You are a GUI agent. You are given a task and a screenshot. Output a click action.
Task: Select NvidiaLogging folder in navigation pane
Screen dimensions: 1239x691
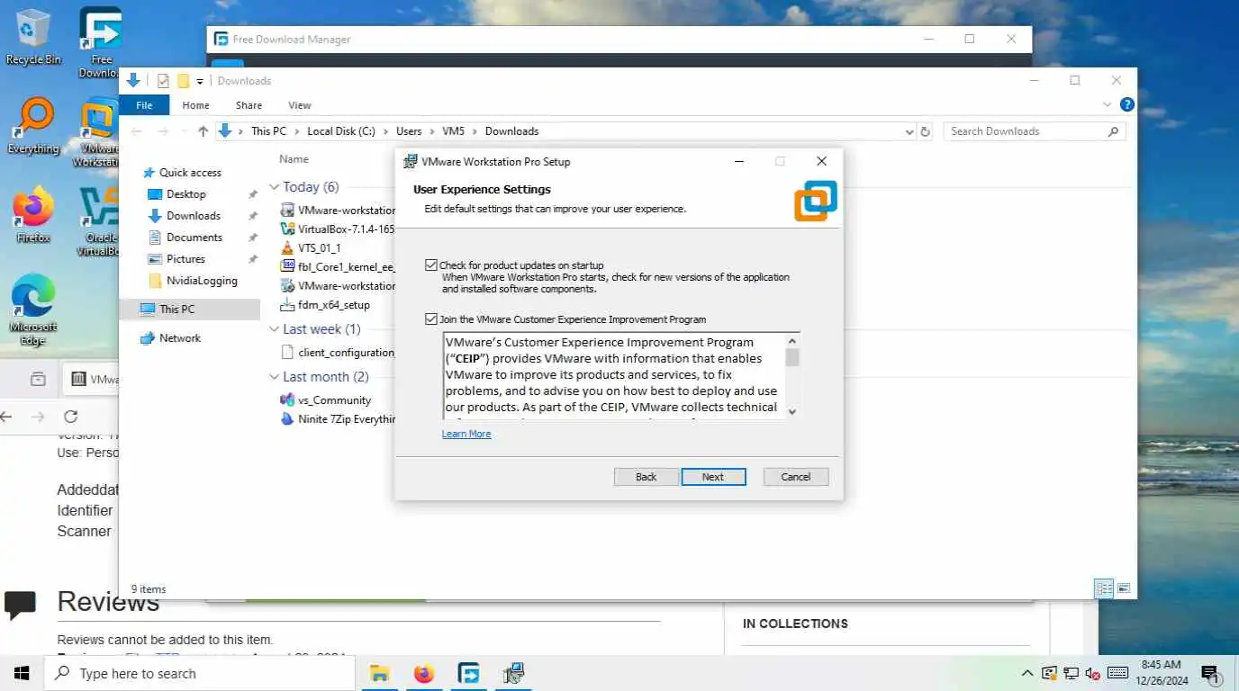202,281
